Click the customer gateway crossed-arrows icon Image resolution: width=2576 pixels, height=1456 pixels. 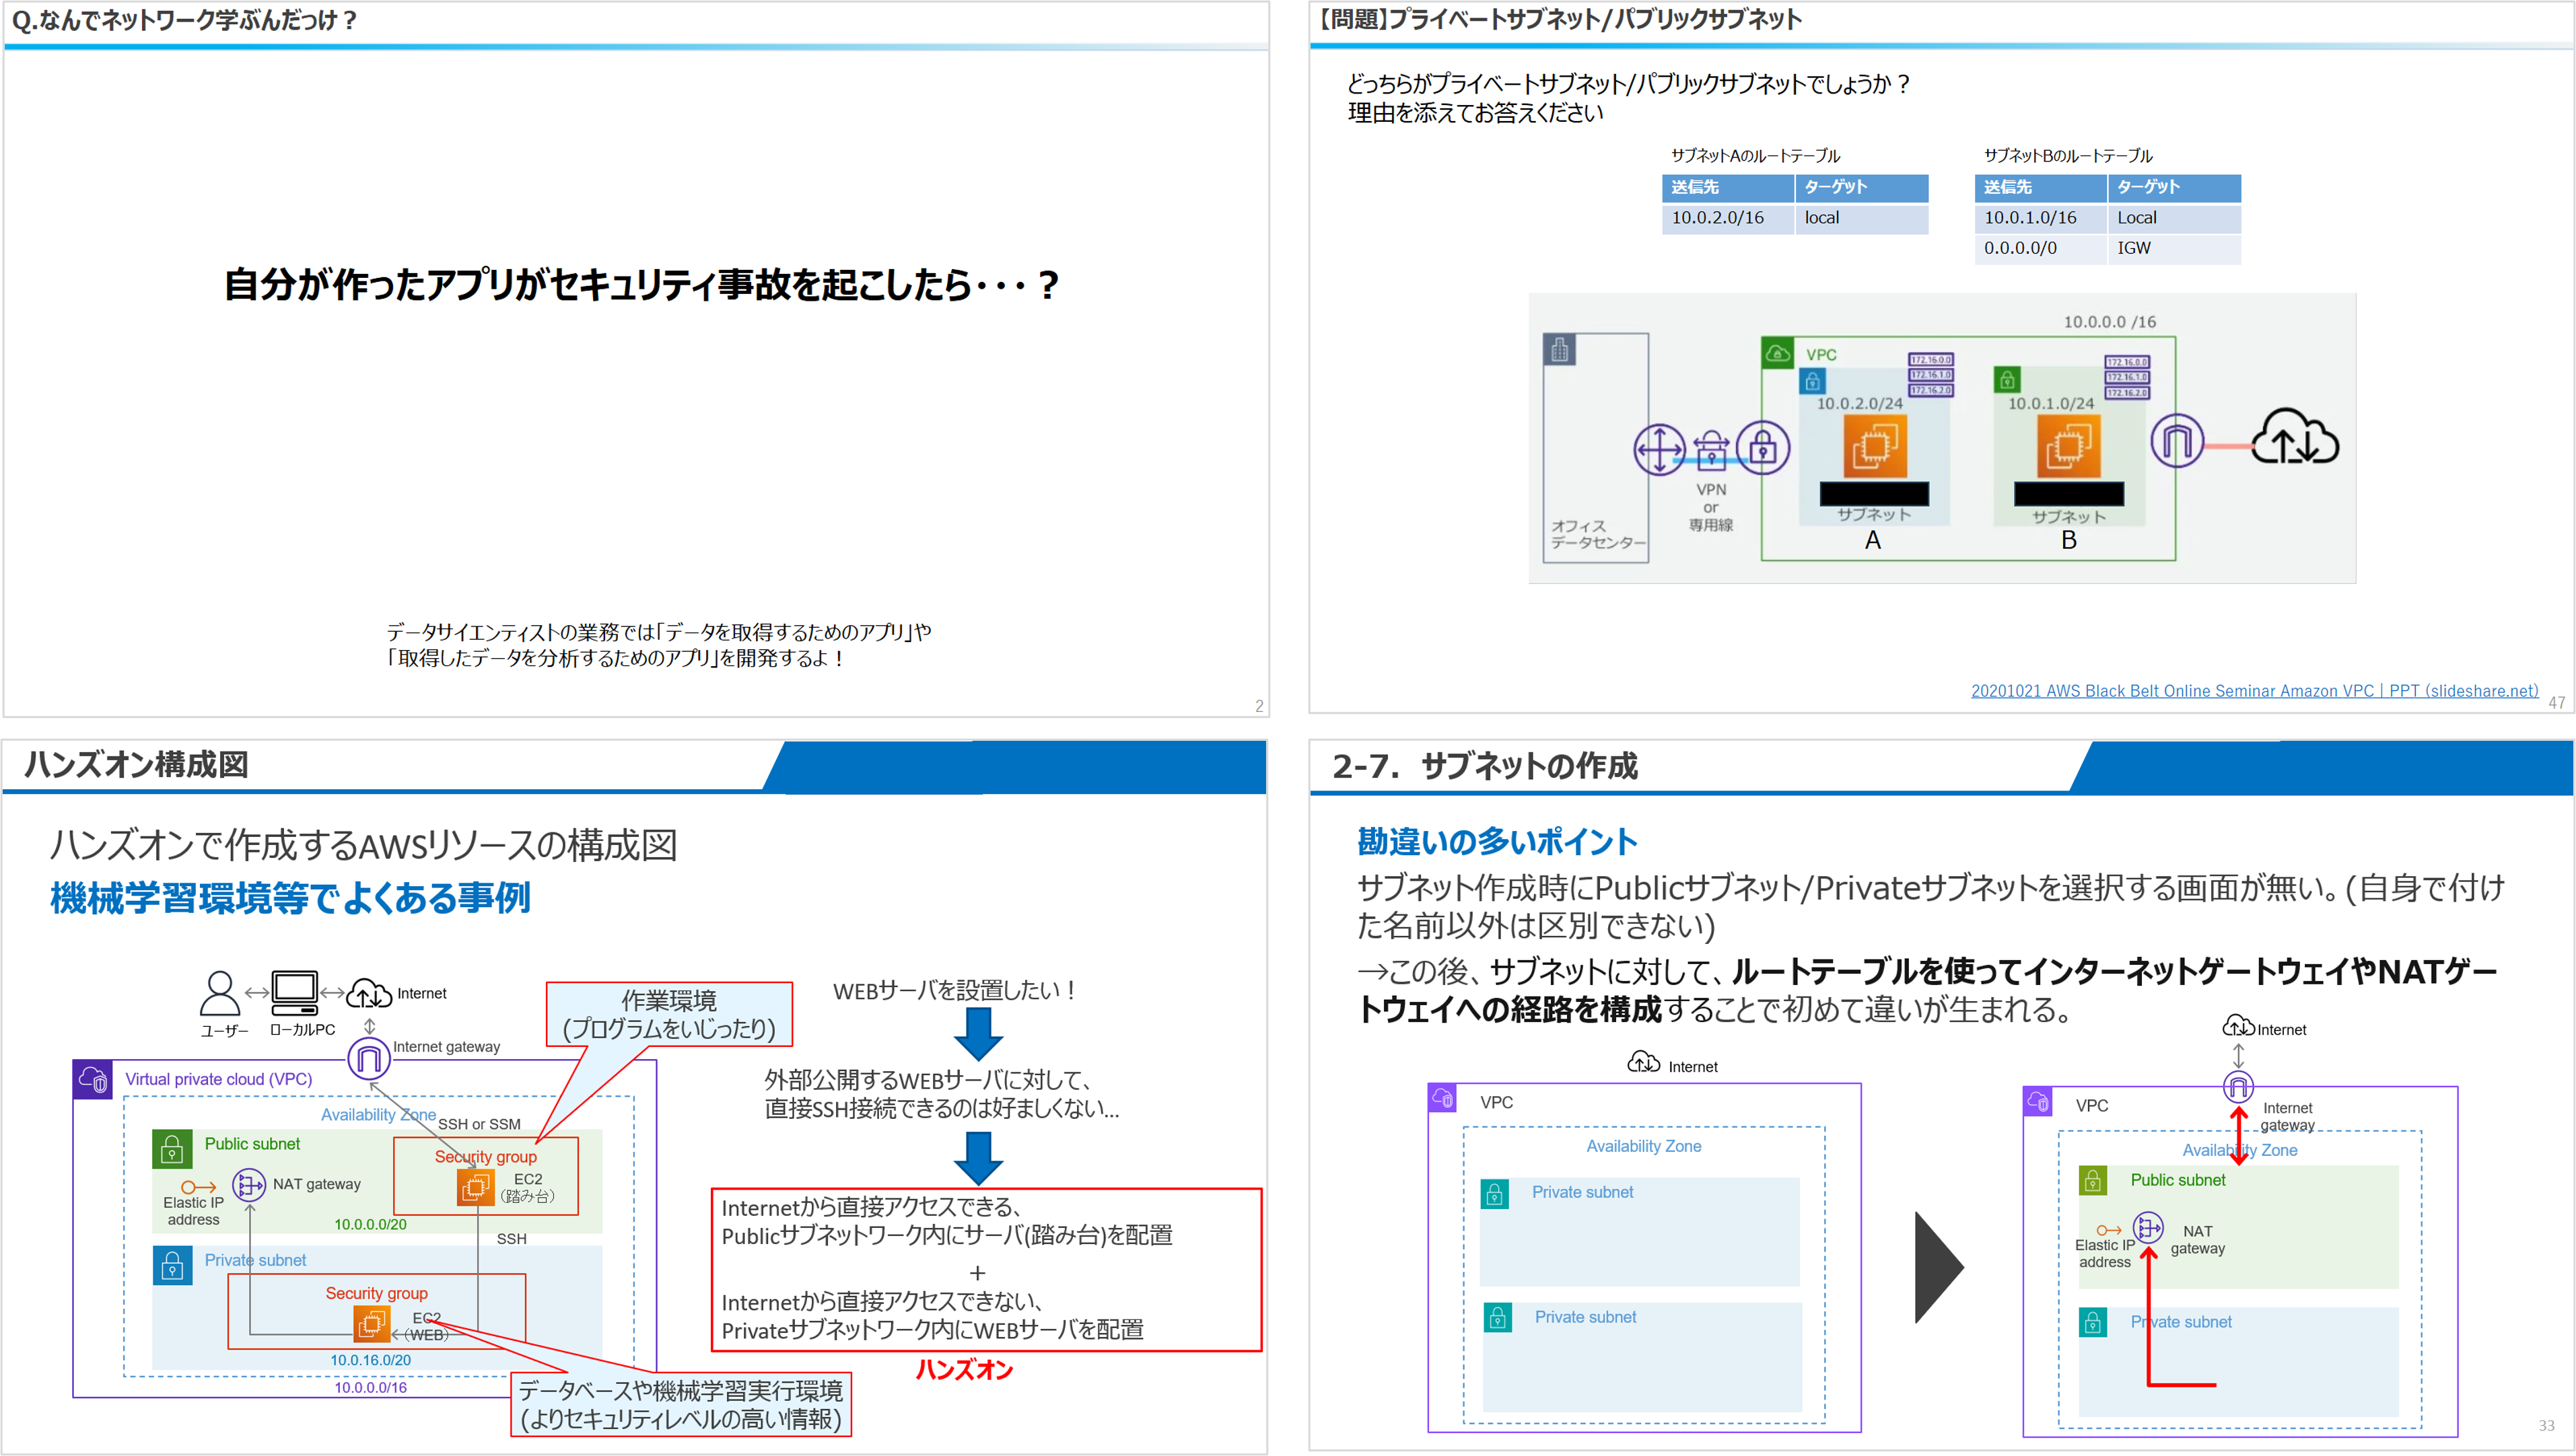pos(1660,449)
